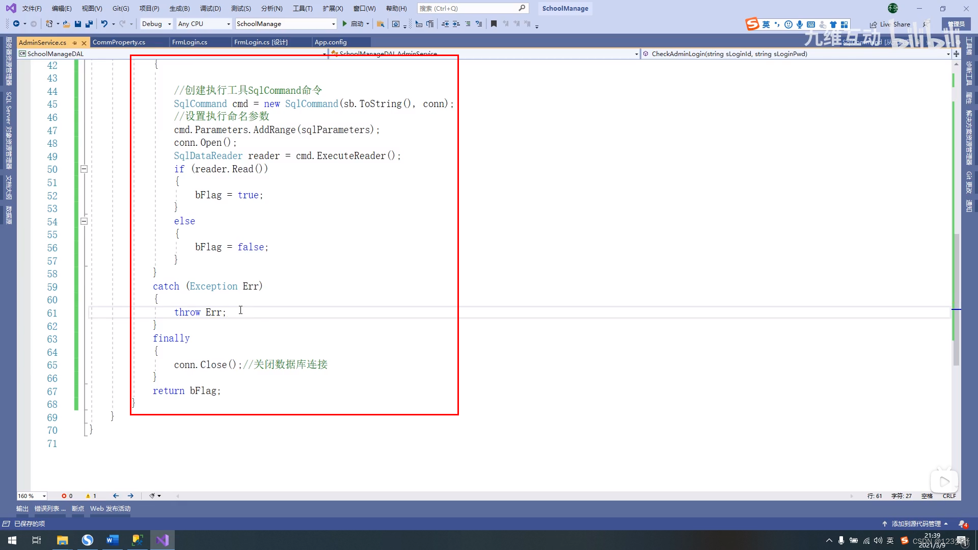Click the Save All icon
978x550 pixels.
click(89, 24)
